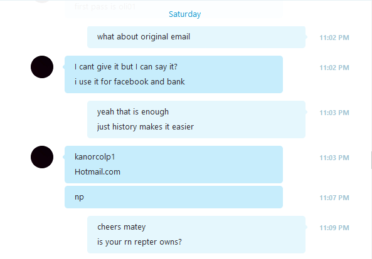Screen dimensions: 372x259
Task: Click the 11:03 PM timestamp next to kanorcolp1
Action: [x=334, y=158]
